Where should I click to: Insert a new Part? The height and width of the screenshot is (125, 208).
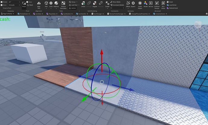(x=46, y=4)
